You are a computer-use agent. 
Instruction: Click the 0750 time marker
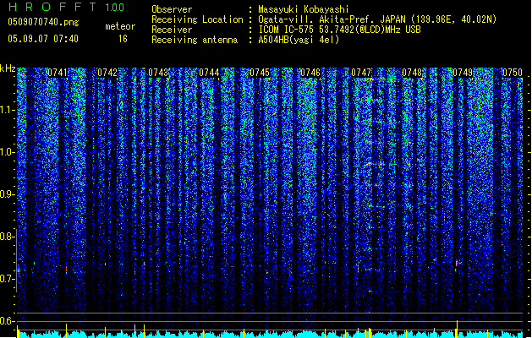(513, 73)
